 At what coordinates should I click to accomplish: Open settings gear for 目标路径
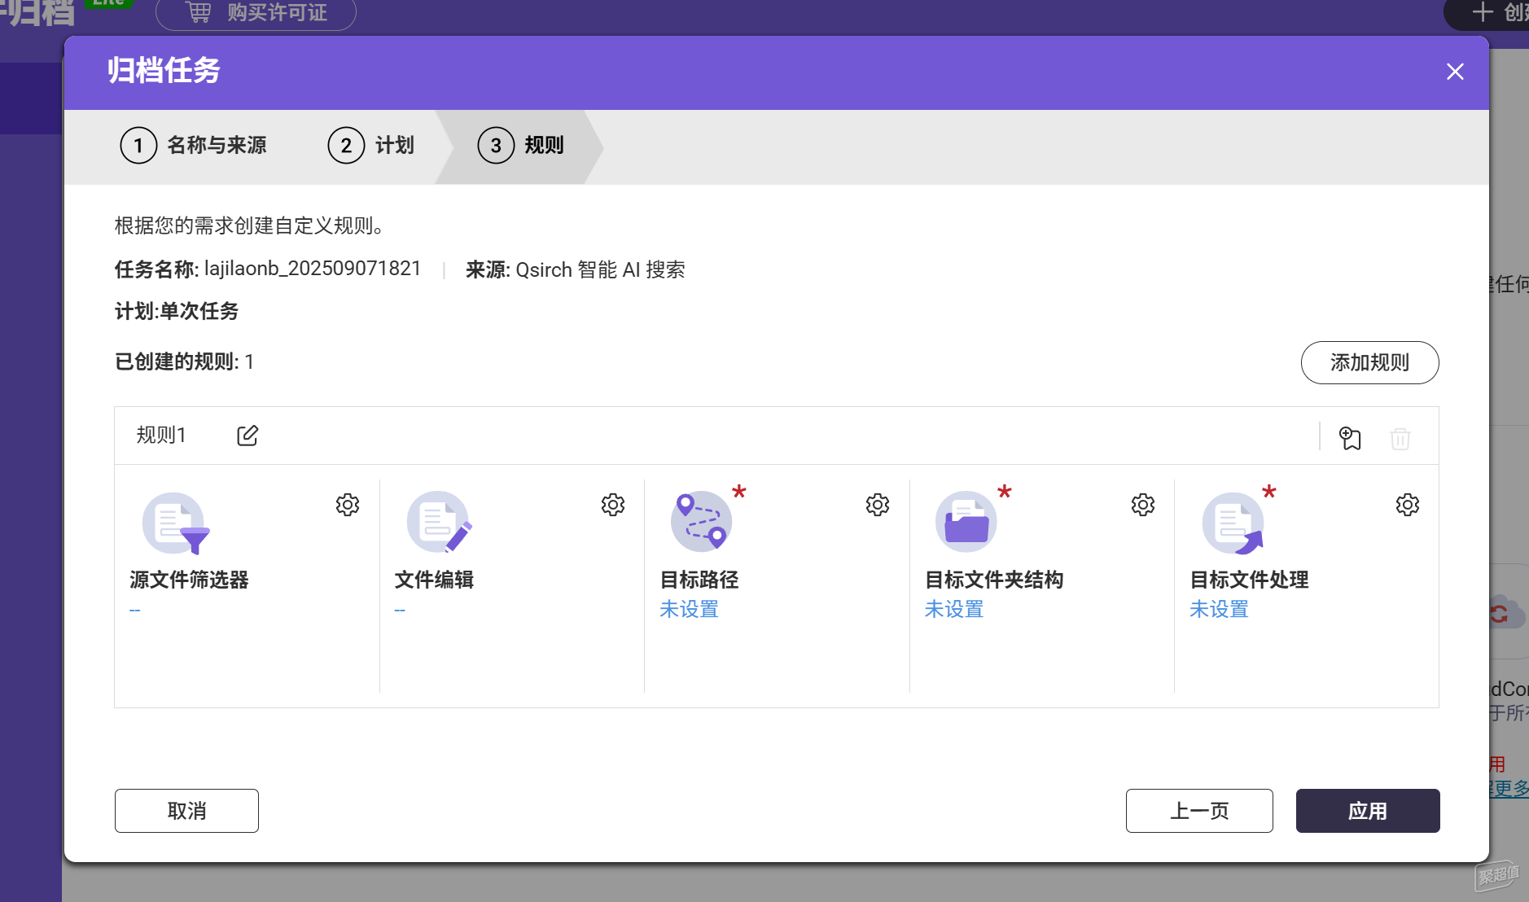(x=877, y=505)
